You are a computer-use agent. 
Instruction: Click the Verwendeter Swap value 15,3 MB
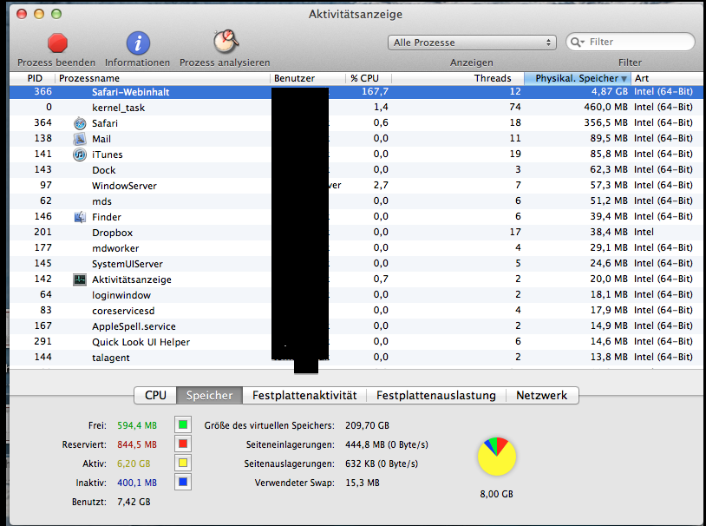[363, 483]
